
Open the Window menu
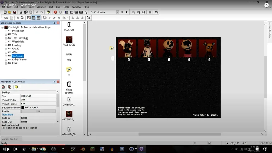click(x=76, y=7)
